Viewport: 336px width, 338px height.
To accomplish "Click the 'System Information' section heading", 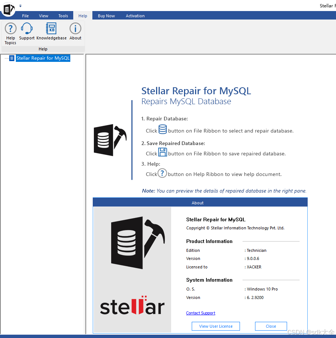I will (209, 280).
